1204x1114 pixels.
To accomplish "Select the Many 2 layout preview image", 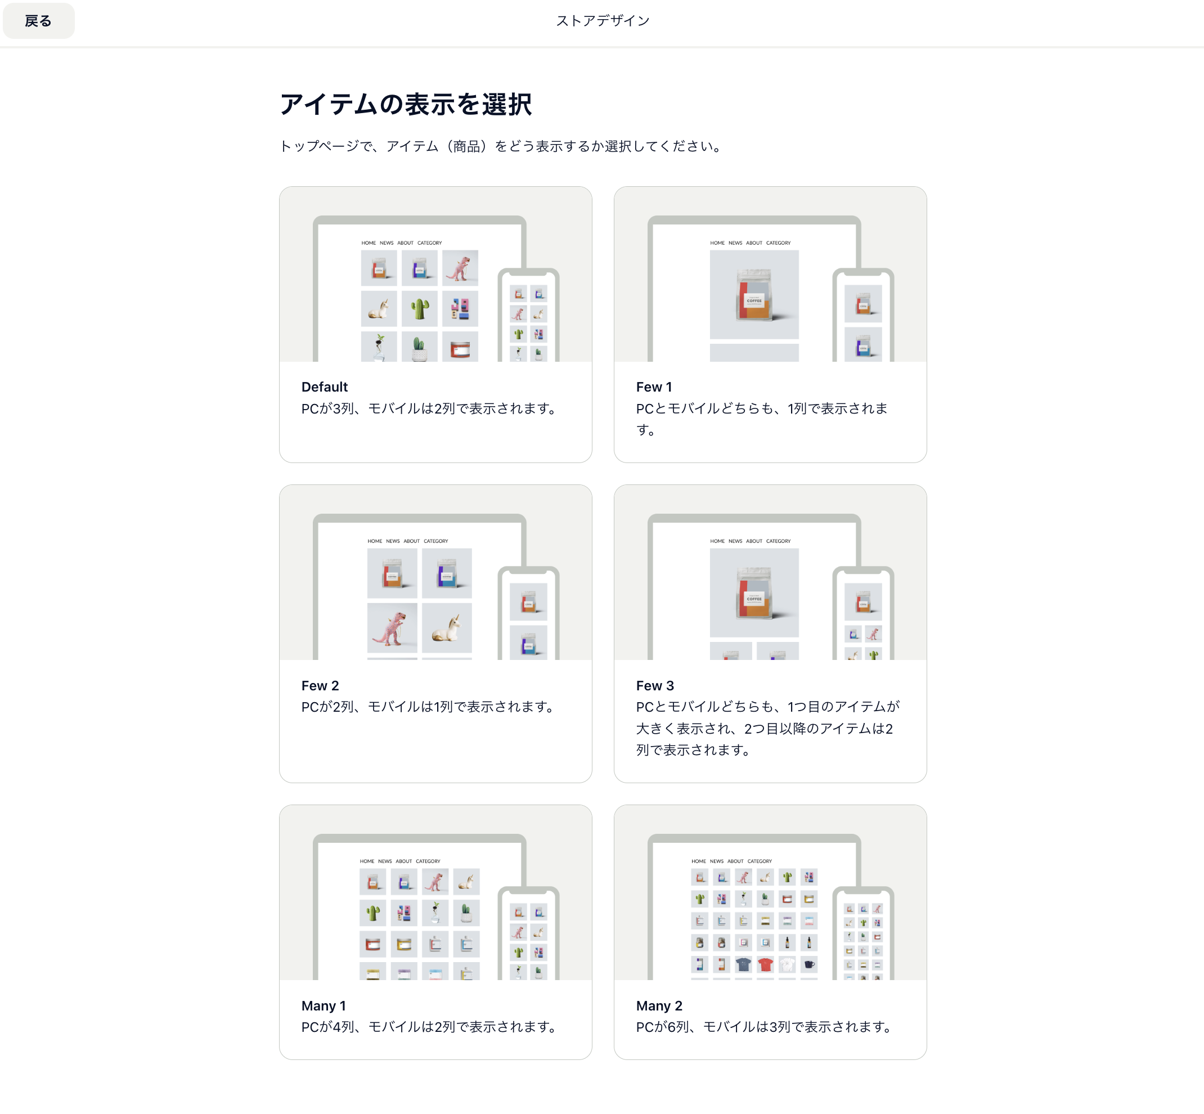I will pos(769,892).
